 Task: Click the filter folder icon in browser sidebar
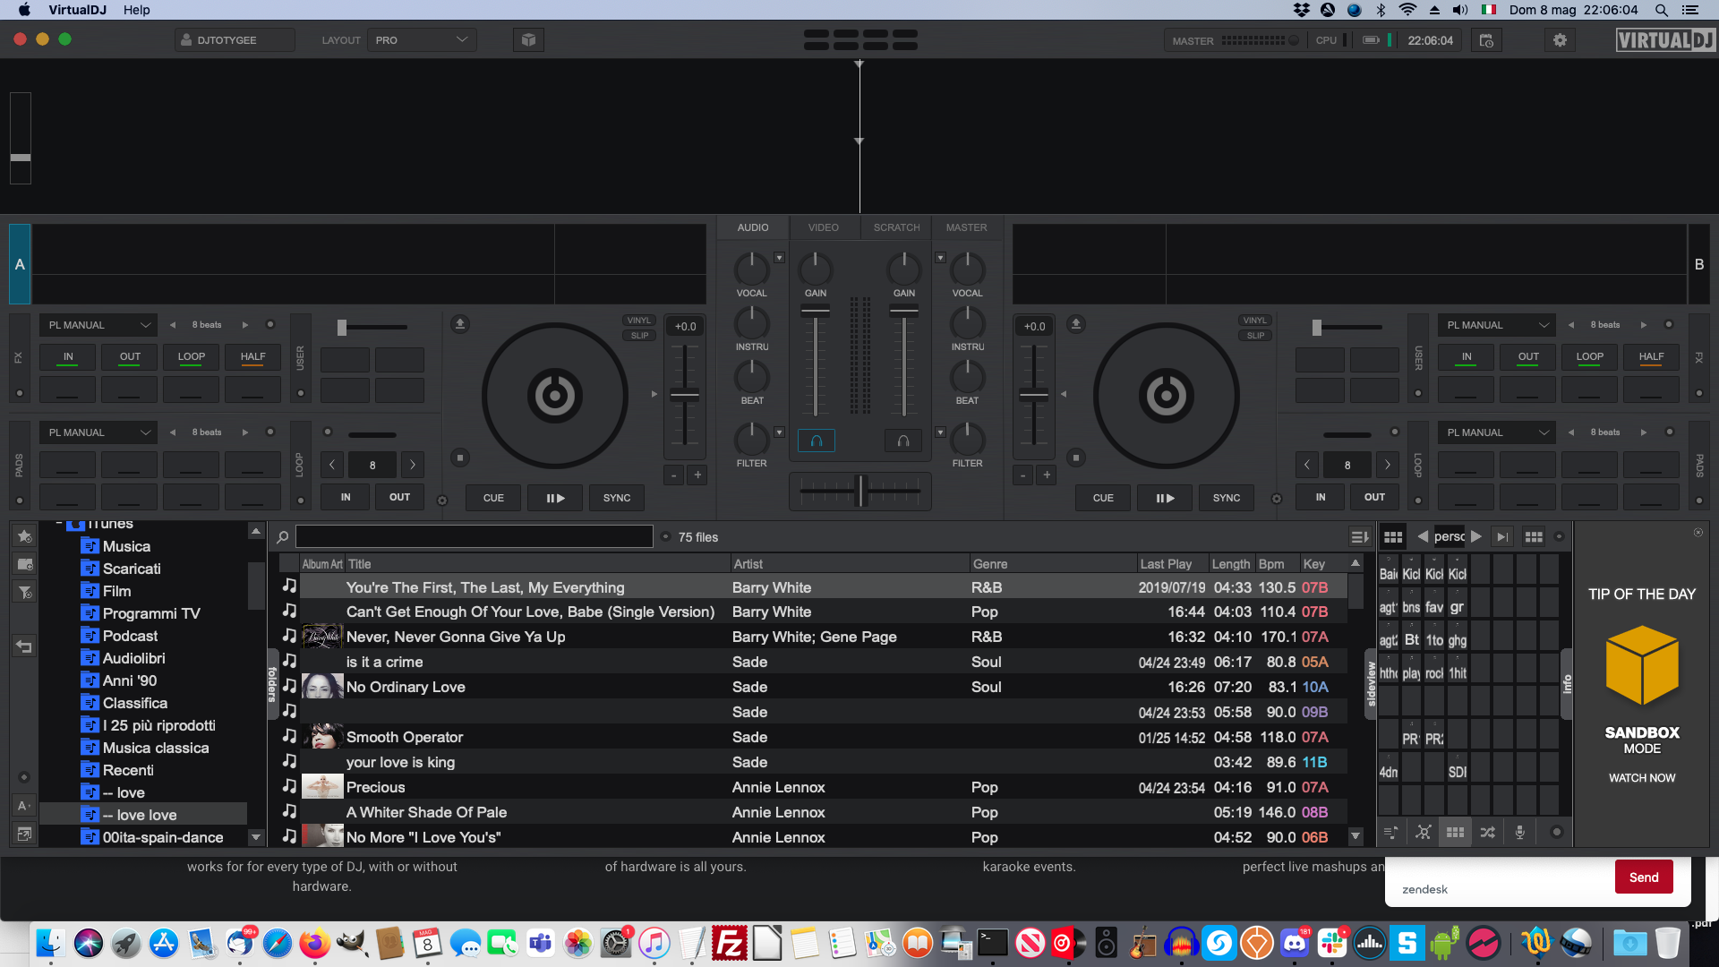coord(25,592)
